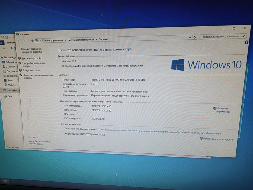The height and width of the screenshot is (190, 253).
Task: Open Защита системы link
Action: 31,71
